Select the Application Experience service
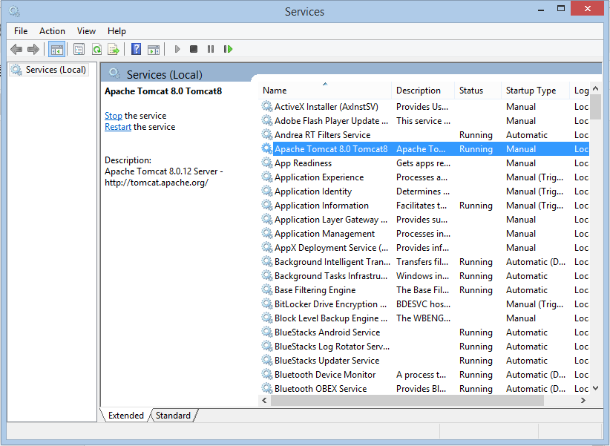Viewport: 610px width, 446px height. click(424, 177)
